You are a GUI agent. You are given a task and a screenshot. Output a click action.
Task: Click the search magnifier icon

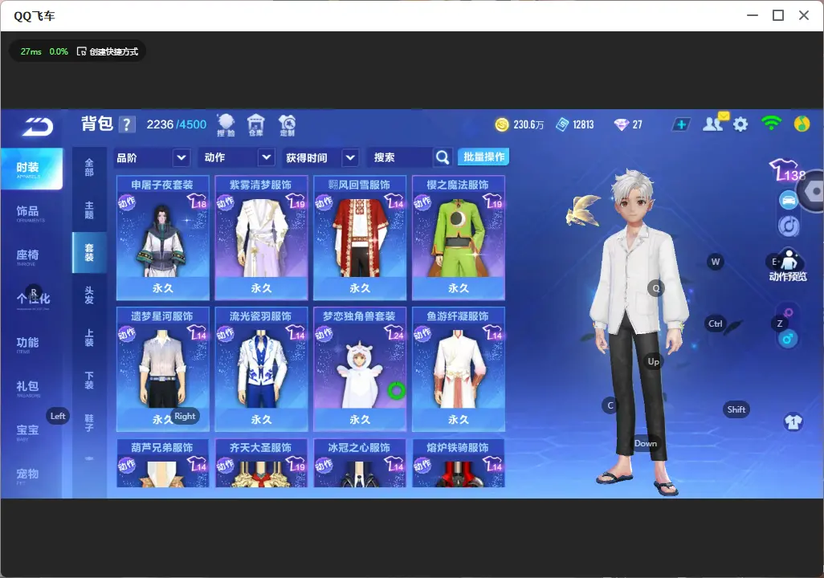point(443,157)
